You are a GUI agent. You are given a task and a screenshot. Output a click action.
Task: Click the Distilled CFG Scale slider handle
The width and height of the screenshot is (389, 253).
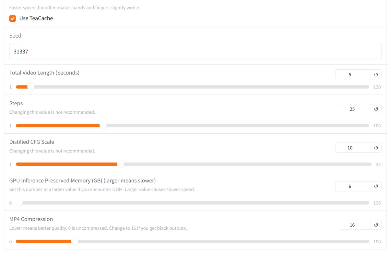click(x=121, y=164)
